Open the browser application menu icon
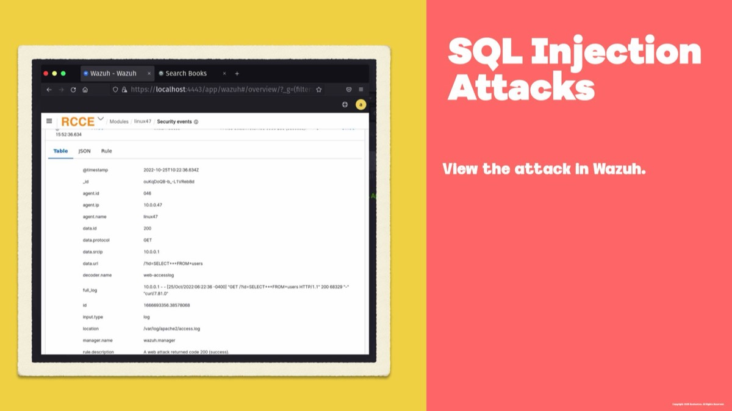732x411 pixels. point(361,90)
